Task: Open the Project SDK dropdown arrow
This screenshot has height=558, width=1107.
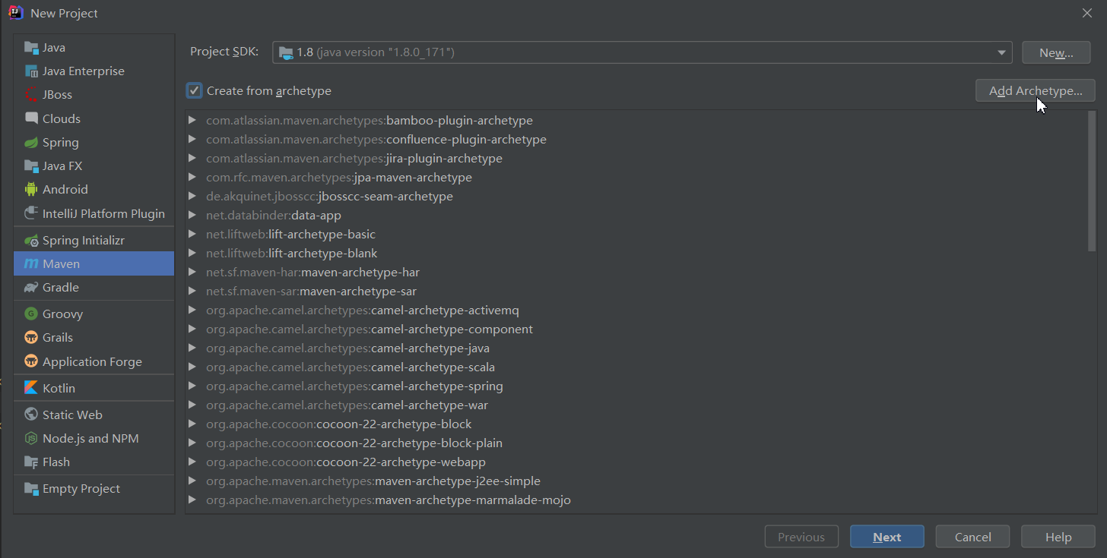Action: 1001,52
